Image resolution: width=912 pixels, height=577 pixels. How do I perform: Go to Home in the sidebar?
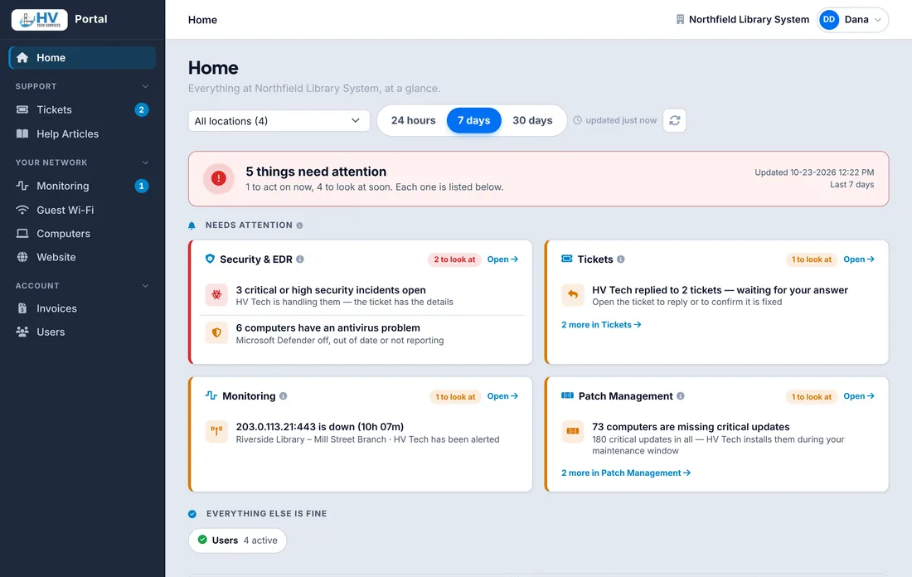click(x=83, y=57)
